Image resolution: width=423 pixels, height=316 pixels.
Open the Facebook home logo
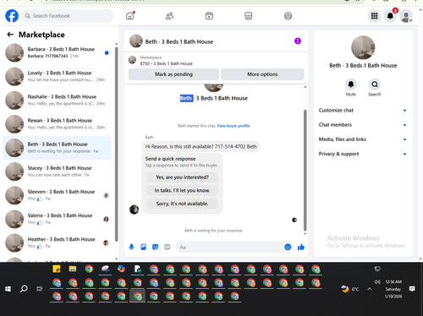[12, 16]
